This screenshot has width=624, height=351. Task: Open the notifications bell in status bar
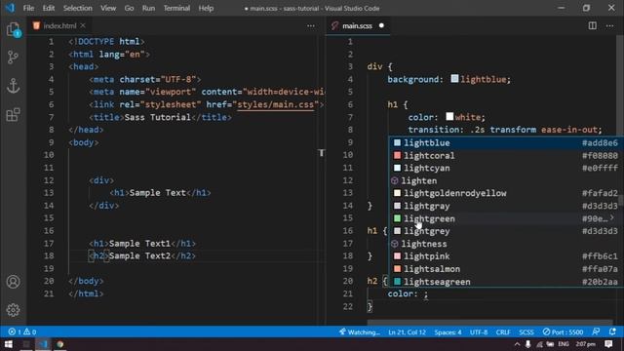pyautogui.click(x=612, y=331)
